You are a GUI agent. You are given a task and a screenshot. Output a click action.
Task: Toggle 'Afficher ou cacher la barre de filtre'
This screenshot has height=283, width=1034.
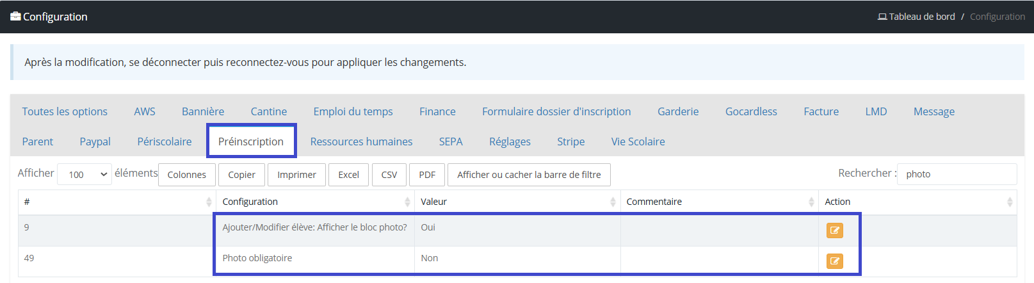tap(529, 174)
